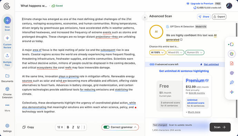Run the Scan button
238x136 pixels.
pyautogui.click(x=220, y=127)
